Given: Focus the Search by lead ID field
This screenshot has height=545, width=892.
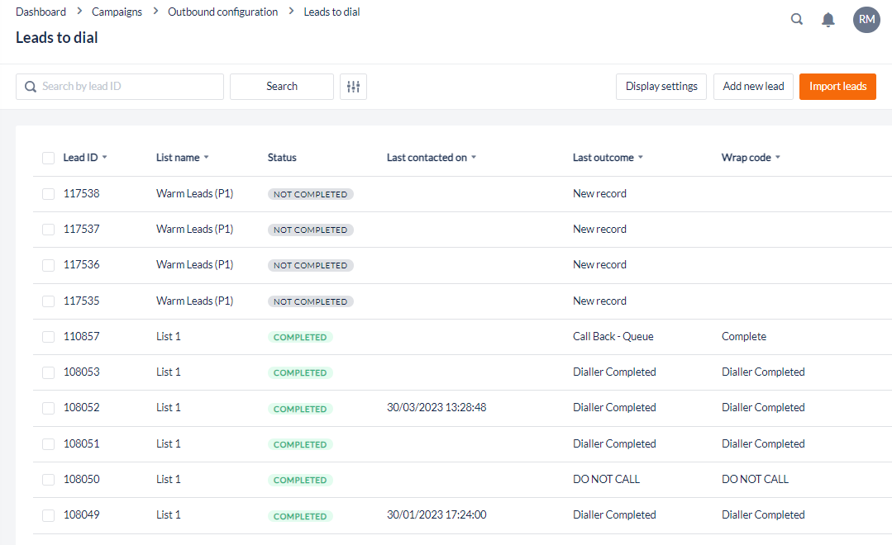Looking at the screenshot, I should pyautogui.click(x=128, y=87).
